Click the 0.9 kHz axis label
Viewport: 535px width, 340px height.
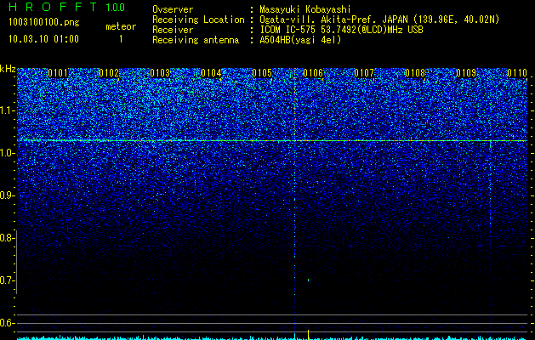[7, 195]
